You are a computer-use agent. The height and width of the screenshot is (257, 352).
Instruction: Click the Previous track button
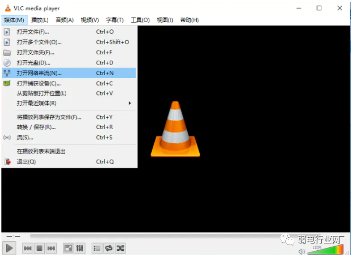[x=28, y=248]
